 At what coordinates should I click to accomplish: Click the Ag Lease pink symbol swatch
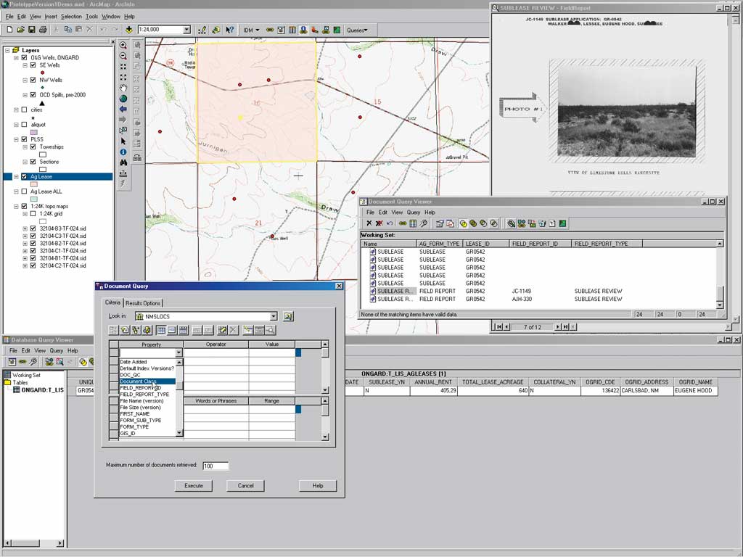coord(34,184)
